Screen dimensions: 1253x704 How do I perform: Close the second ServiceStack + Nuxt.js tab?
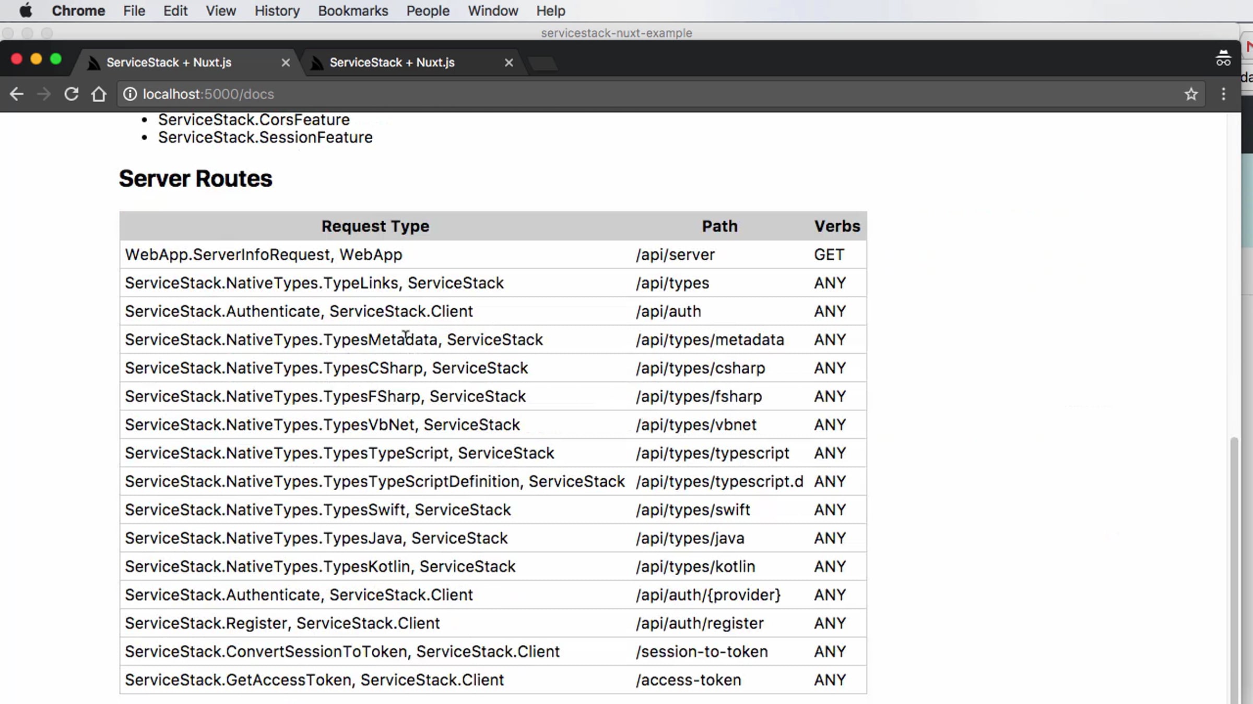pos(509,63)
